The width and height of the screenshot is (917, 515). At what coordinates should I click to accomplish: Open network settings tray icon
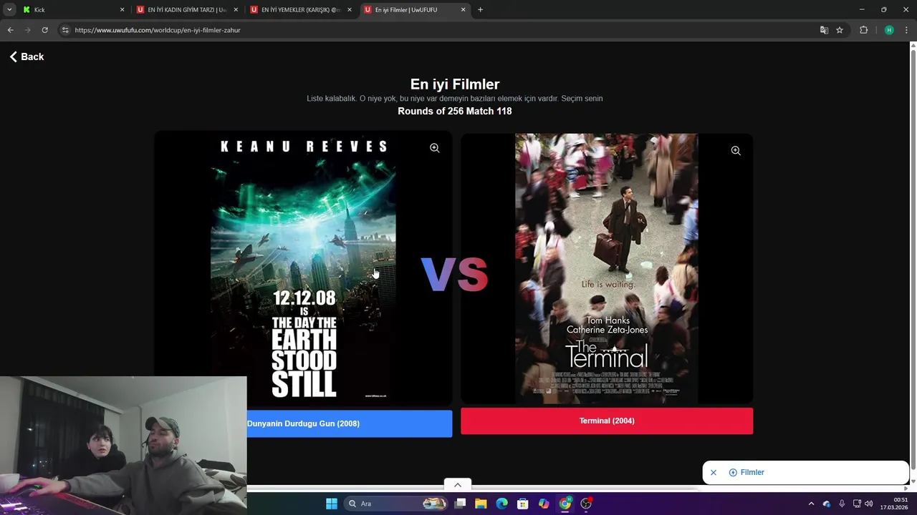pyautogui.click(x=857, y=504)
